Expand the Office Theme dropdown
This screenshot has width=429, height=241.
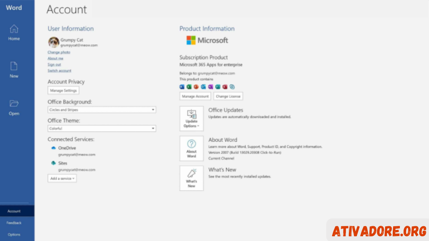click(102, 129)
